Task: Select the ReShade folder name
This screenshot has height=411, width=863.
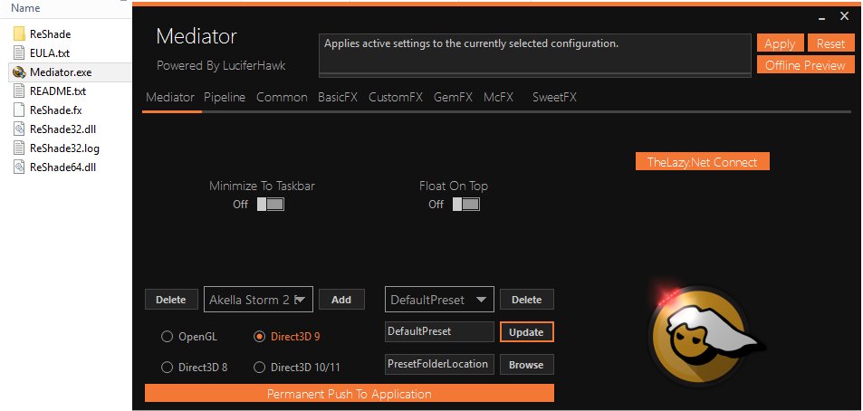Action: pyautogui.click(x=50, y=34)
